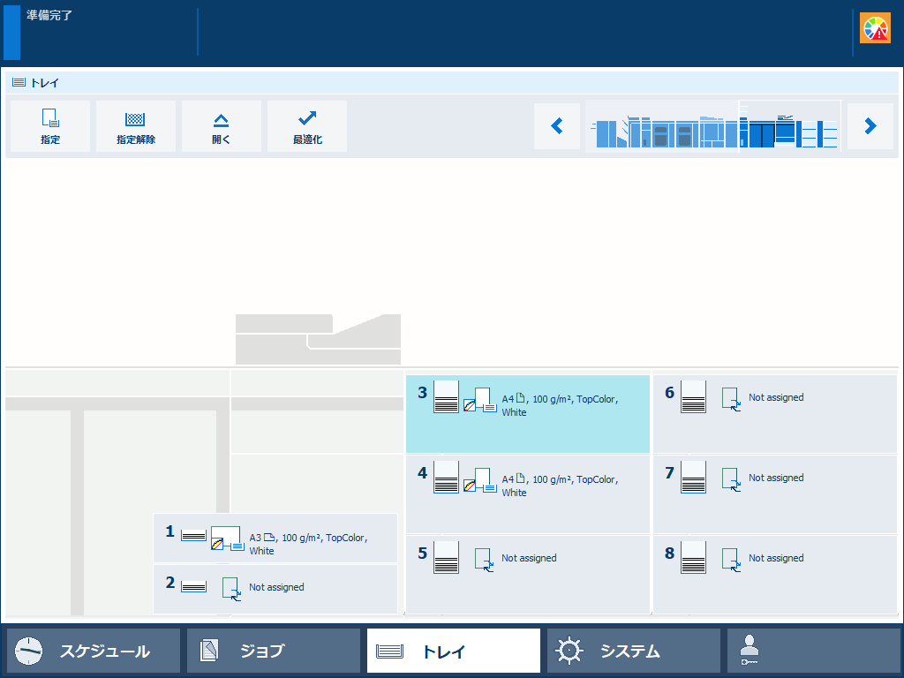Click tray 2 not assigned media icon

[232, 589]
